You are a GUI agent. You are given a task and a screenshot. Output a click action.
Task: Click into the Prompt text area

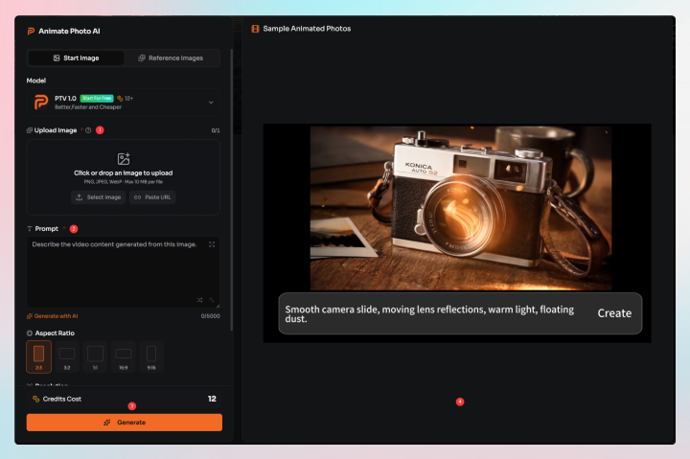(x=124, y=272)
